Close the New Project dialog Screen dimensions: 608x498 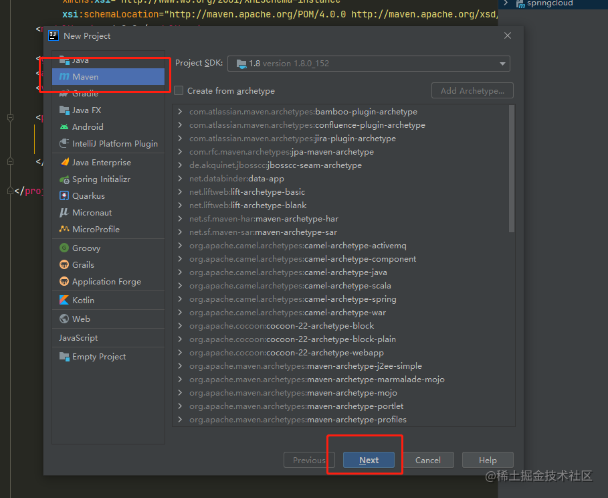tap(508, 35)
